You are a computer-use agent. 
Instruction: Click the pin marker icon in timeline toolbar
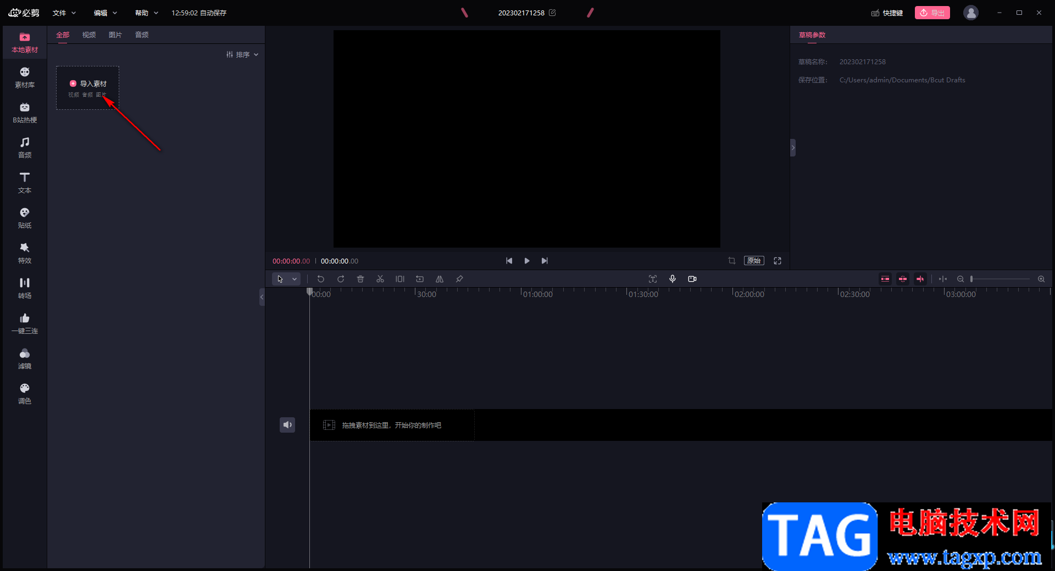click(x=459, y=279)
